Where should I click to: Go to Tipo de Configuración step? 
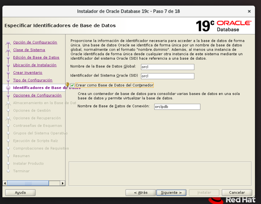coord(33,80)
